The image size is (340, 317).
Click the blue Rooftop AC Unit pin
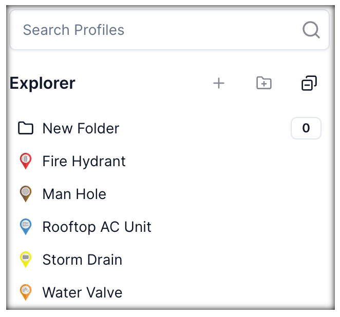26,227
